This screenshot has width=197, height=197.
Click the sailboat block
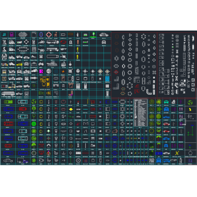pos(64,64)
